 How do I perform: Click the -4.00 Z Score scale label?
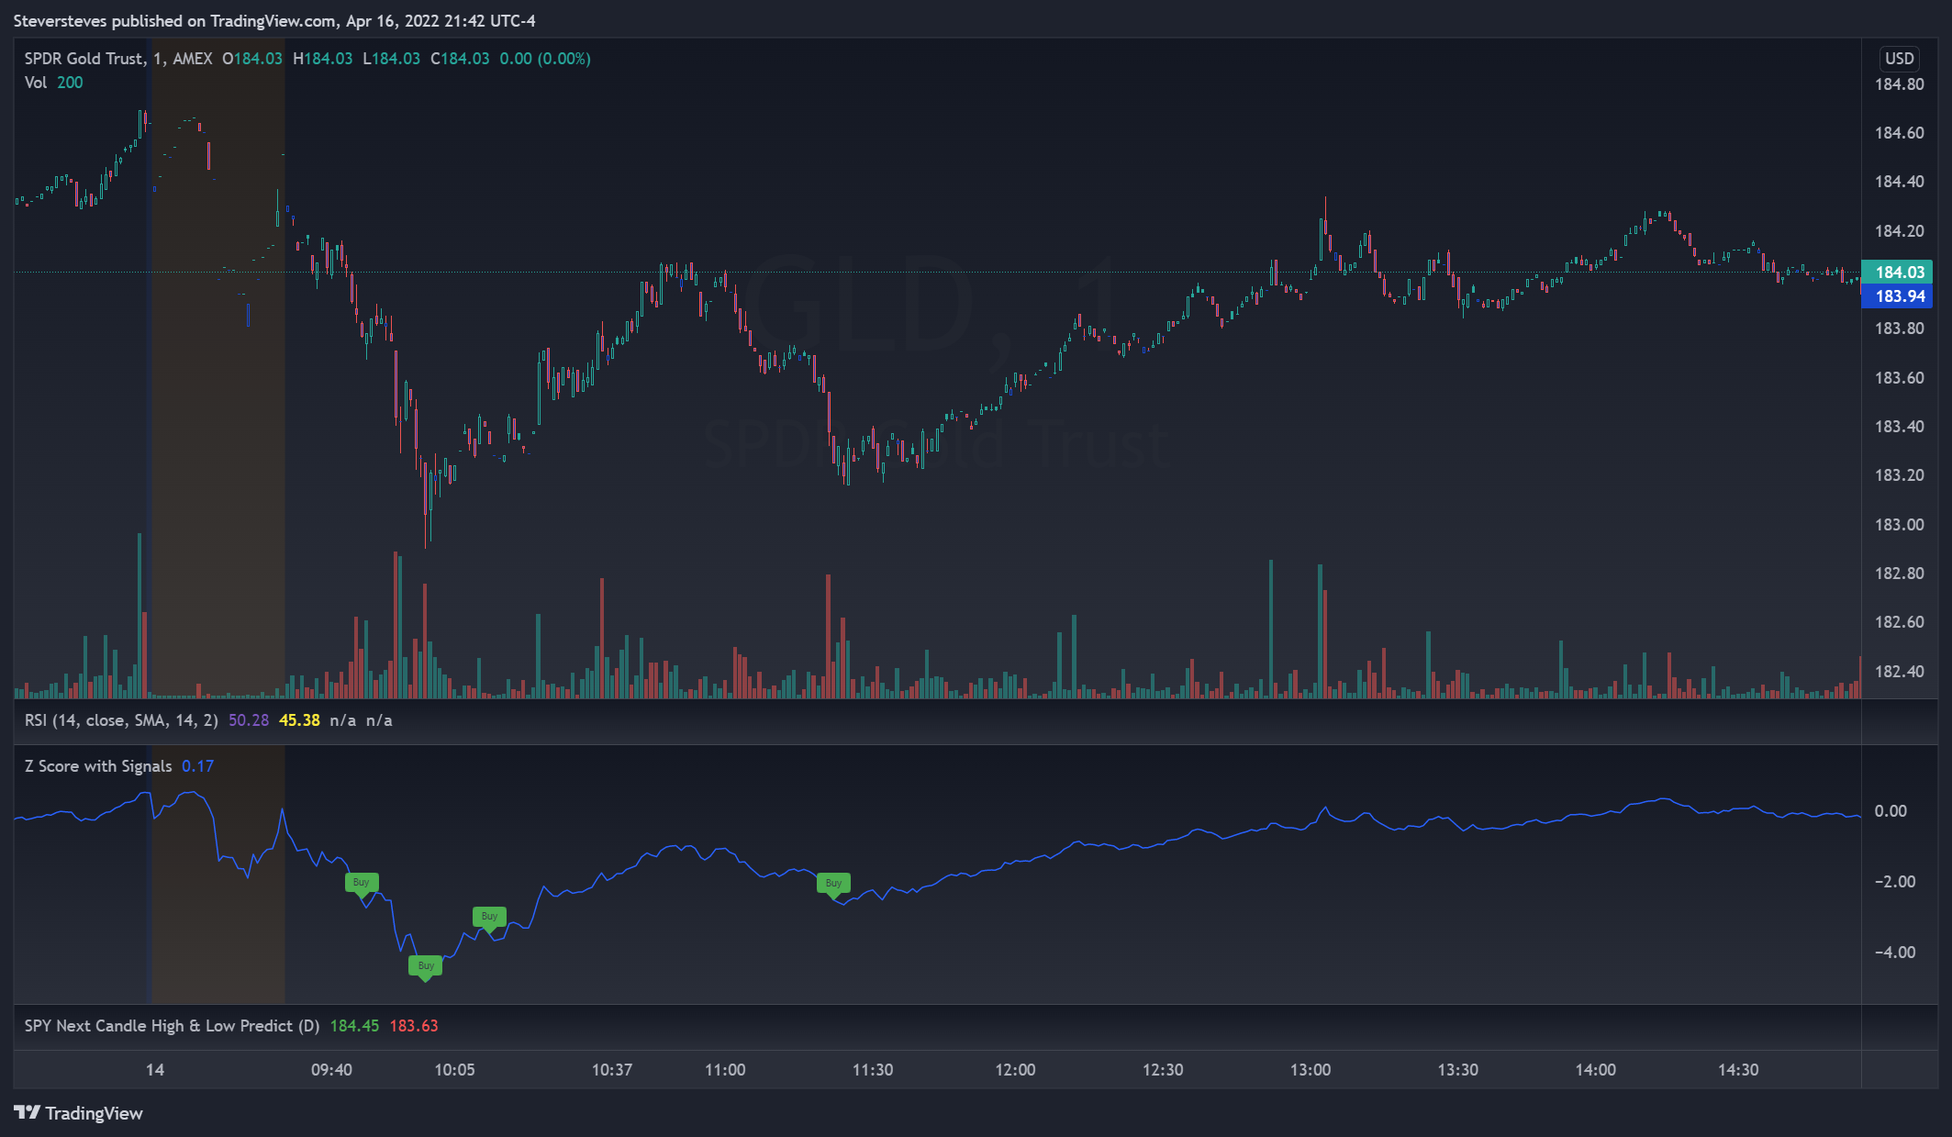click(1894, 953)
